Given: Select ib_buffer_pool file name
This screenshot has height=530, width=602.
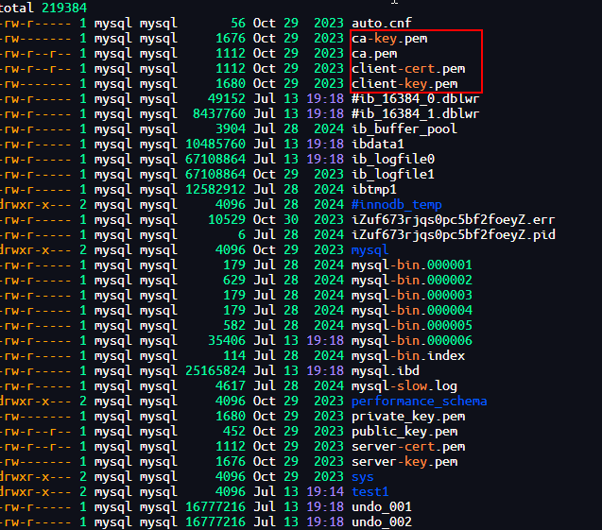Looking at the screenshot, I should pyautogui.click(x=404, y=128).
